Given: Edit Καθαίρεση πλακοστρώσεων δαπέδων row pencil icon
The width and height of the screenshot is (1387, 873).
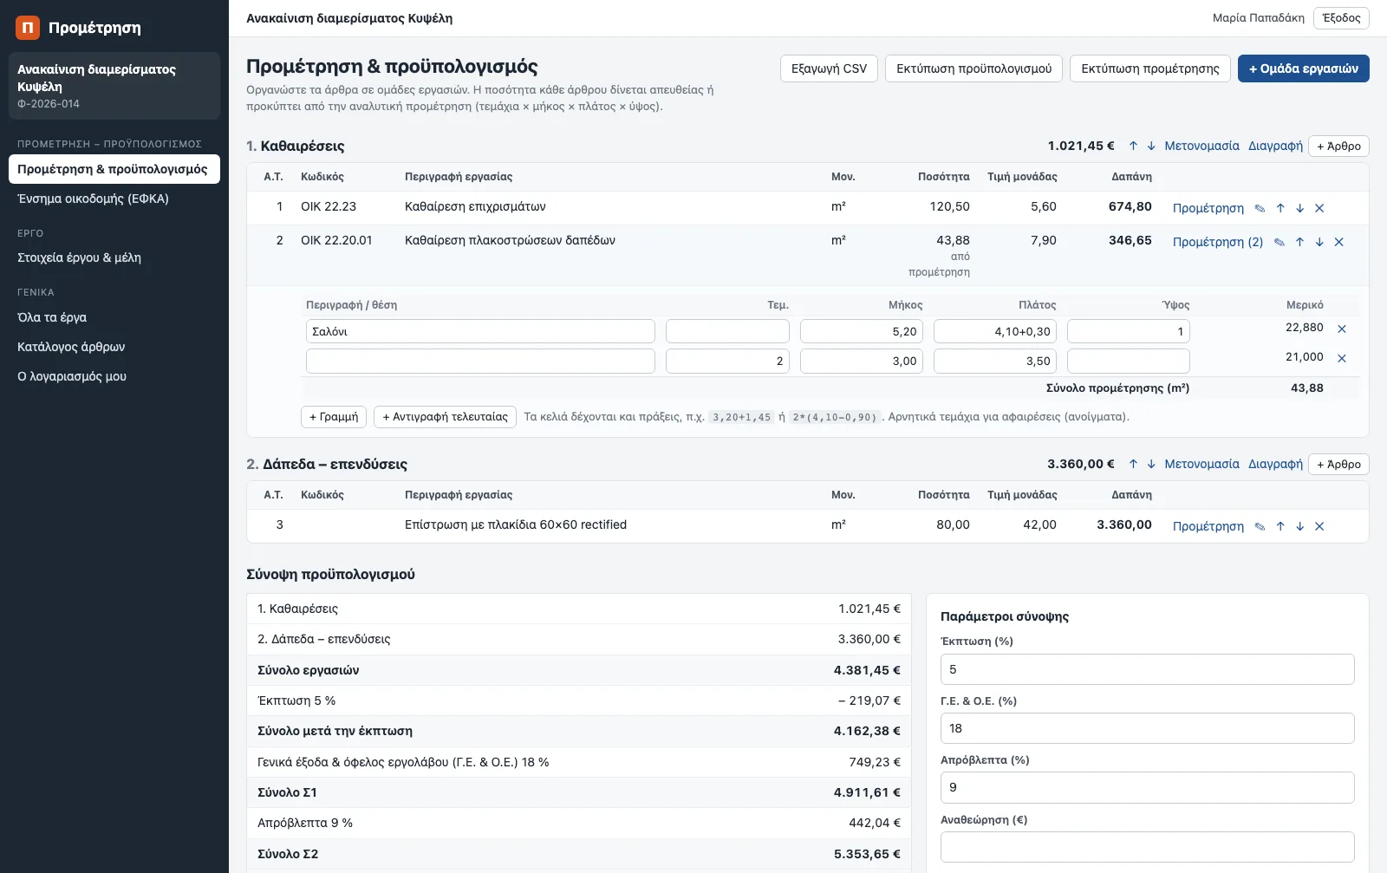Looking at the screenshot, I should pyautogui.click(x=1280, y=242).
